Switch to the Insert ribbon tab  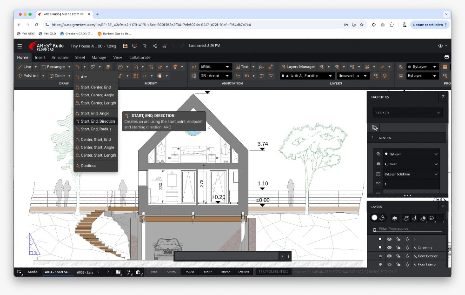[x=40, y=58]
